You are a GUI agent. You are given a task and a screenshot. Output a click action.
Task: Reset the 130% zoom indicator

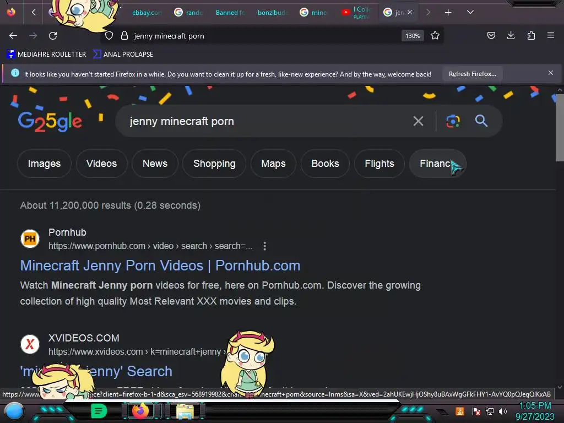pos(413,36)
